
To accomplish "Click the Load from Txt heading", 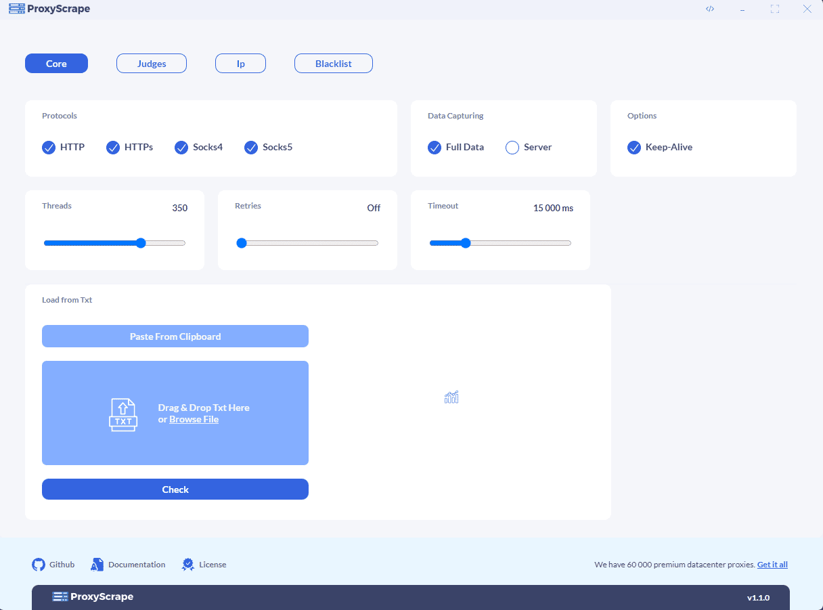I will [67, 300].
